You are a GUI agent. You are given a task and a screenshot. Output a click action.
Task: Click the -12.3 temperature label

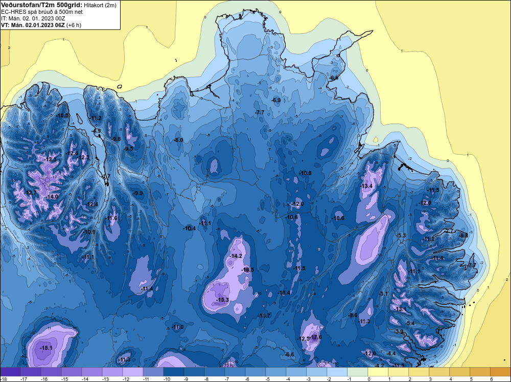83,157
